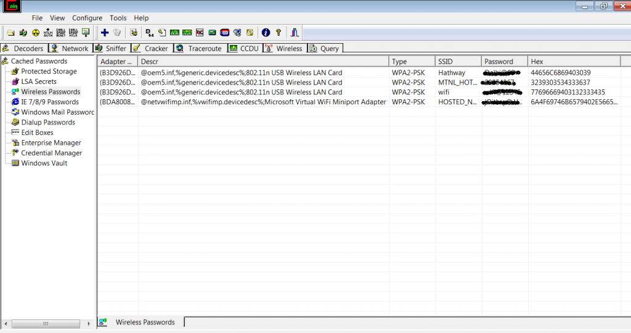The width and height of the screenshot is (631, 333).
Task: Click the Open file folder toolbar icon
Action: pyautogui.click(x=11, y=33)
